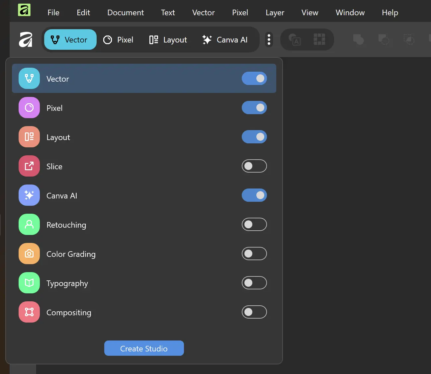Click the pink Slice studio icon
This screenshot has height=374, width=431.
[29, 166]
